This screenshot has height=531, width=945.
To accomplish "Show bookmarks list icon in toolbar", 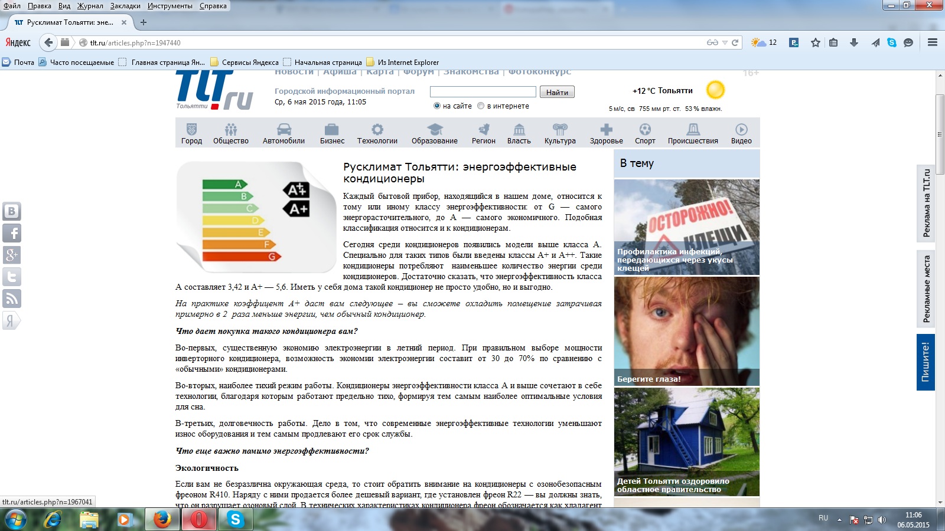I will click(833, 42).
